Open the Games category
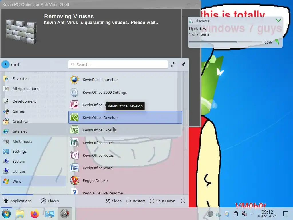Screen dimensions: 293x220 tap(33, 111)
